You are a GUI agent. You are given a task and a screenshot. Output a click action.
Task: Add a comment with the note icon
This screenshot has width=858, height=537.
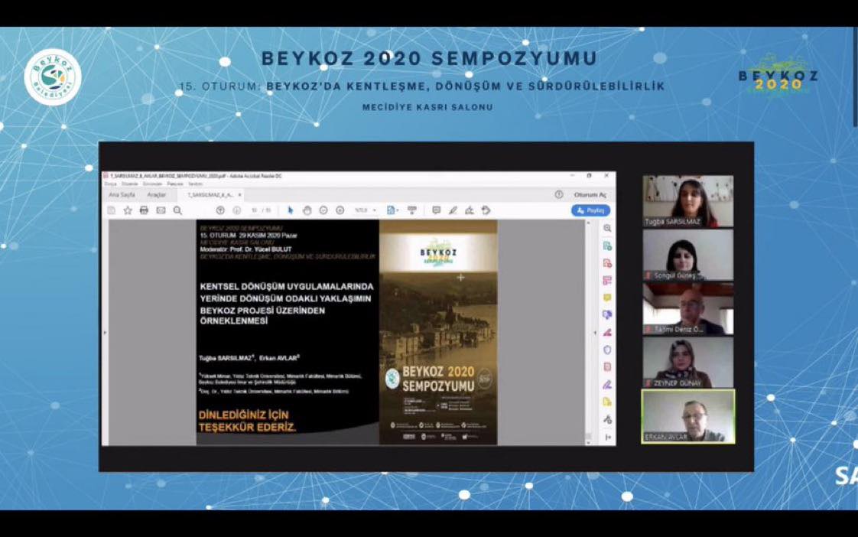pyautogui.click(x=436, y=210)
